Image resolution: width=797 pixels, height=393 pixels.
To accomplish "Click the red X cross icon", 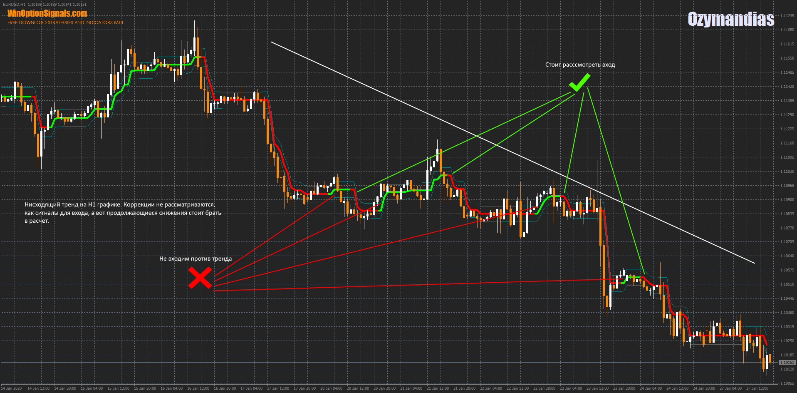I will [x=200, y=278].
